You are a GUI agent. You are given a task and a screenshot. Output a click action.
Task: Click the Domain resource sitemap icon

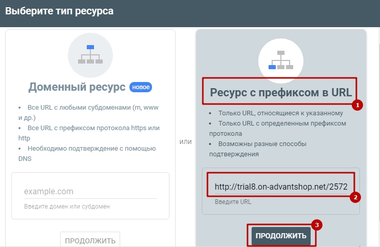click(90, 54)
